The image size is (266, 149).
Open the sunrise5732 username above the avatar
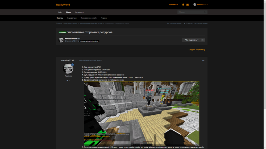pyautogui.click(x=68, y=60)
